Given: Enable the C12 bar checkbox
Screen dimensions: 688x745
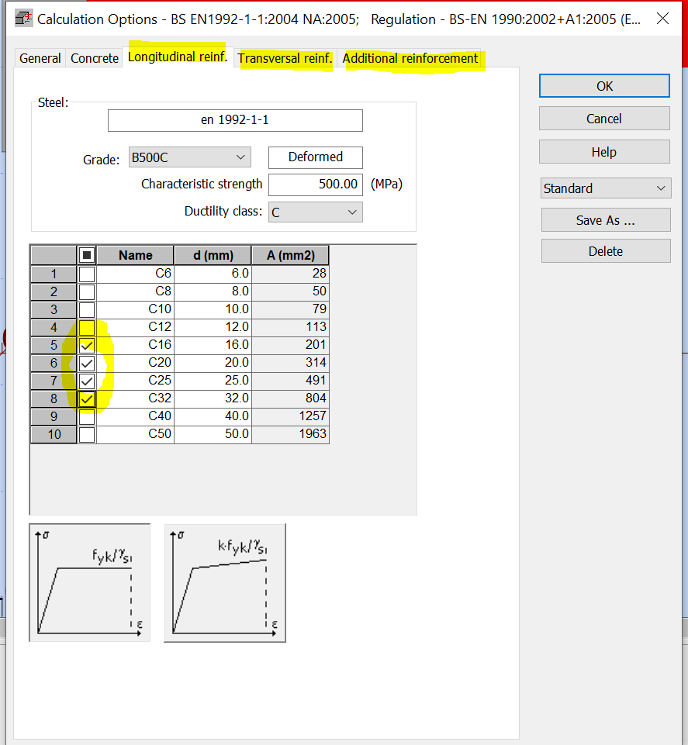Looking at the screenshot, I should point(86,327).
